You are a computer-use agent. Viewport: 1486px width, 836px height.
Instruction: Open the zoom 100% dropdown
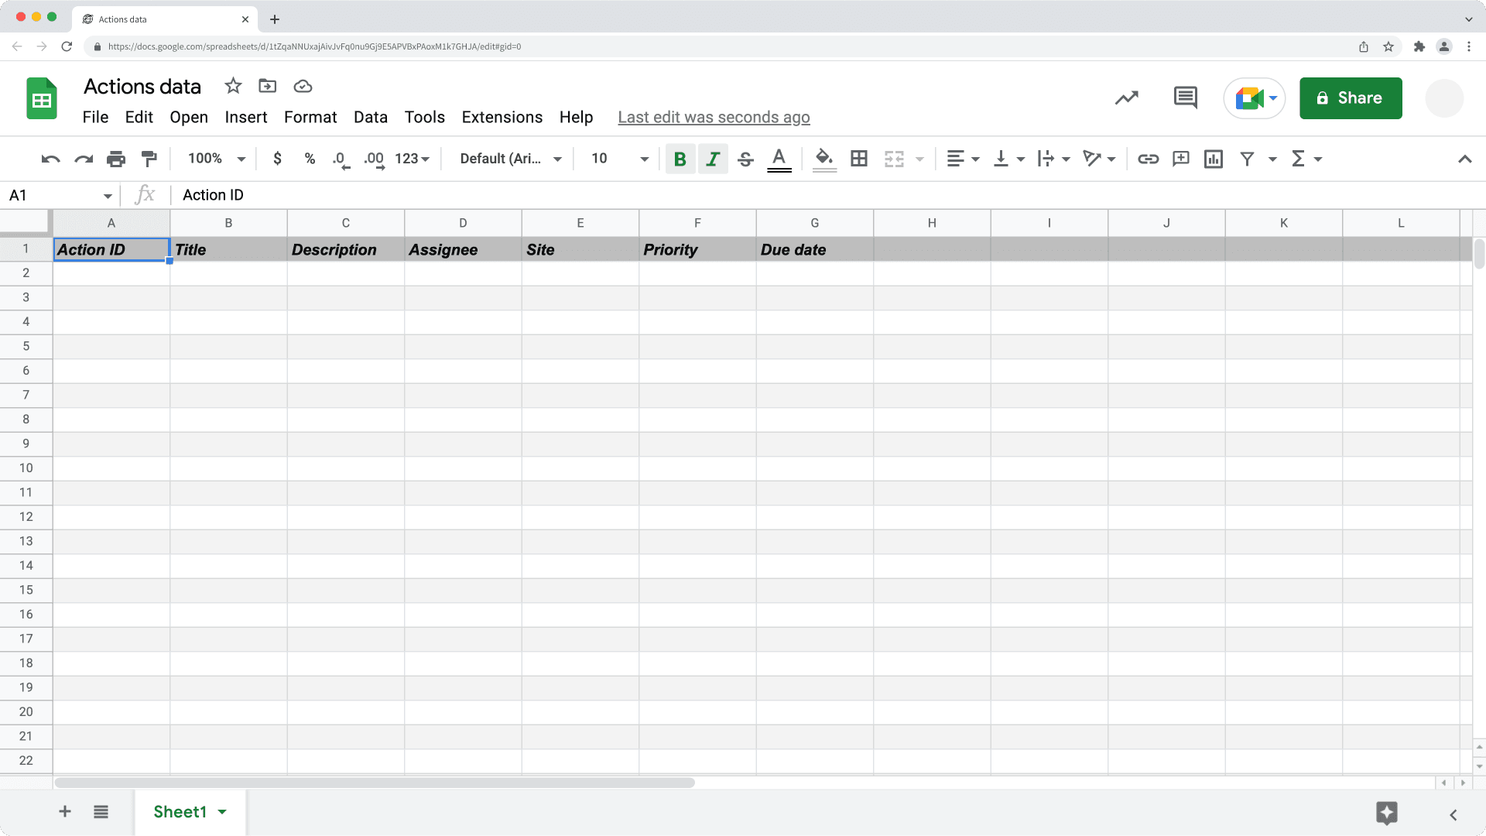217,159
